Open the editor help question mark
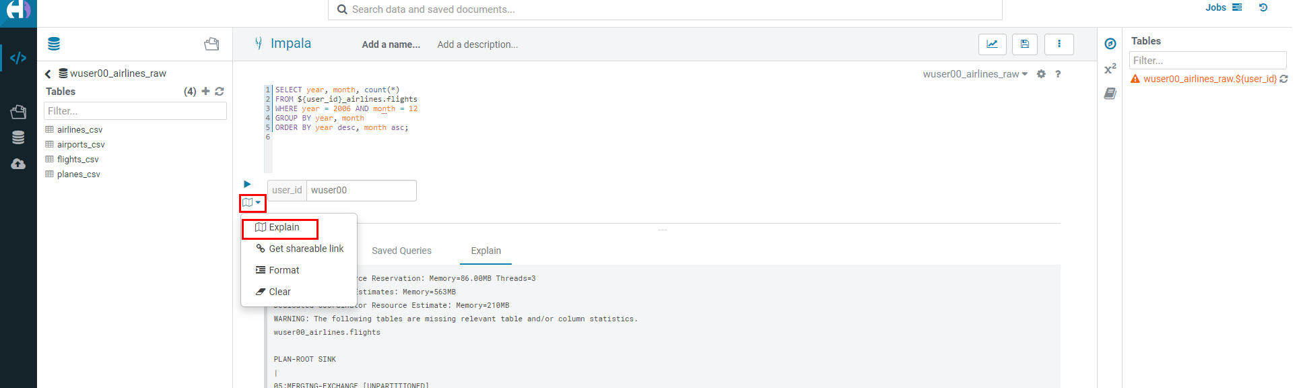Viewport: 1305px width, 388px height. 1058,74
